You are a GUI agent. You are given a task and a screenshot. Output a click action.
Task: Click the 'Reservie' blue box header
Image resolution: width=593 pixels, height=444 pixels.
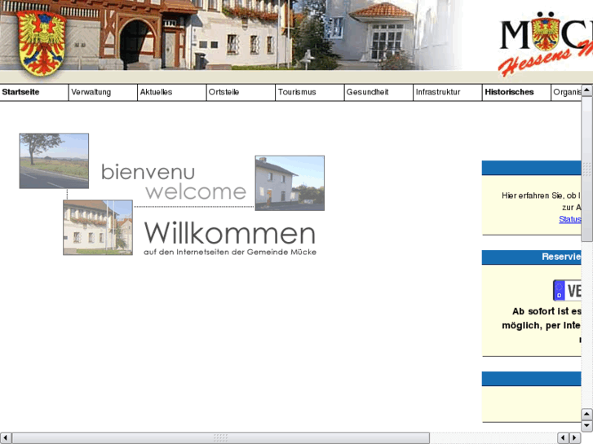tap(531, 257)
